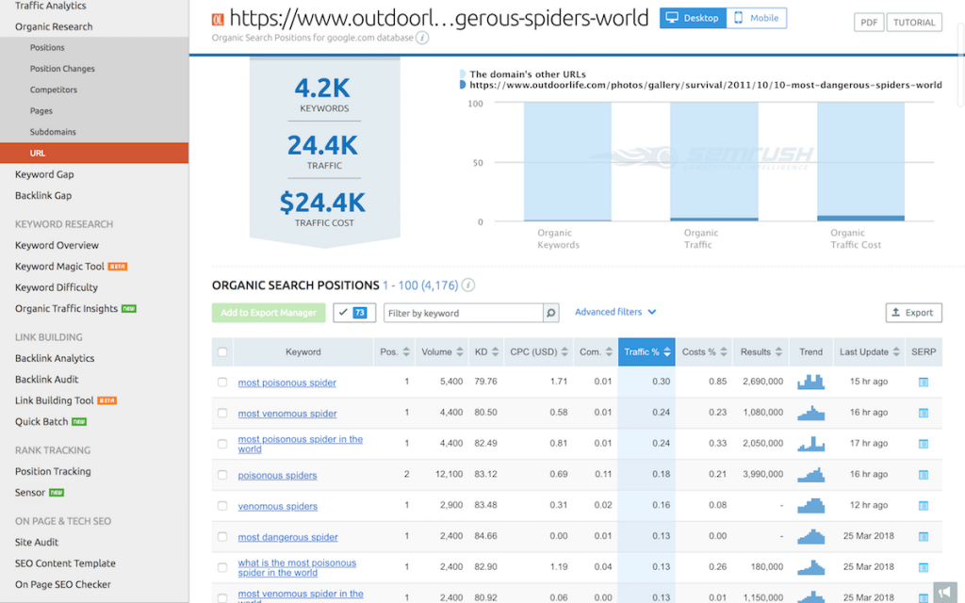965x603 pixels.
Task: Sort table by Pos. column
Action: [x=395, y=352]
